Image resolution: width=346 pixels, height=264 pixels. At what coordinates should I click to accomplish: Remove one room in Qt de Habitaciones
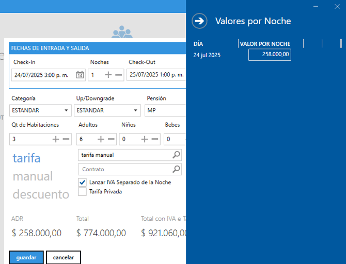[x=66, y=139]
